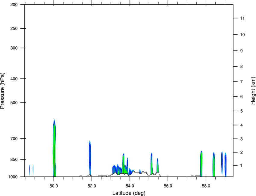Viewport: 256px width, 196px height.
Task: Pick the 2 km height label
Action: (x=242, y=152)
